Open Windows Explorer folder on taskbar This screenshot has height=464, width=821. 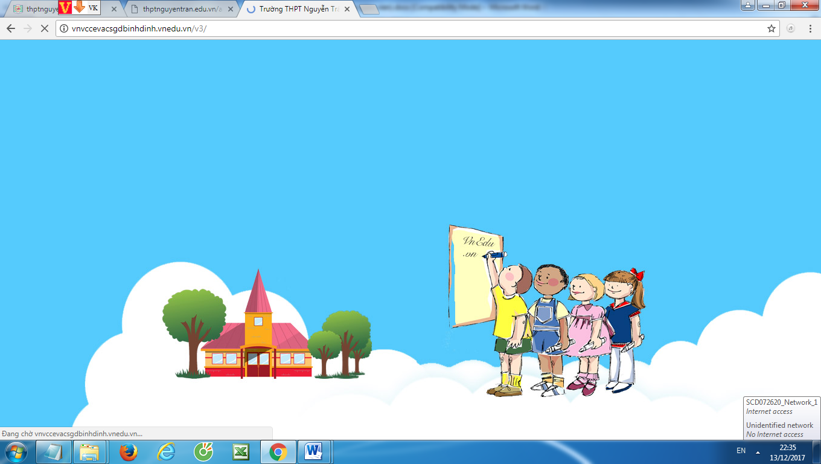pyautogui.click(x=89, y=451)
